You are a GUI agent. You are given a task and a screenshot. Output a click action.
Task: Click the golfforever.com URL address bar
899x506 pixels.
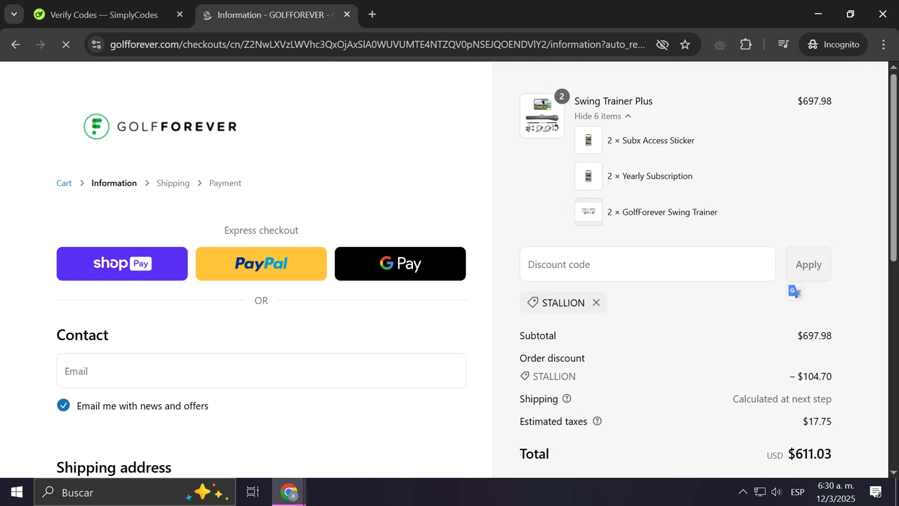(378, 44)
